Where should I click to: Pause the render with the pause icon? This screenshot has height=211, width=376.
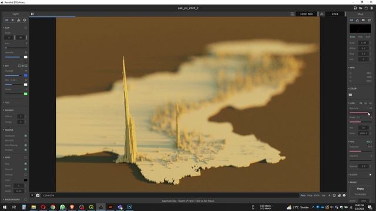pyautogui.click(x=32, y=14)
